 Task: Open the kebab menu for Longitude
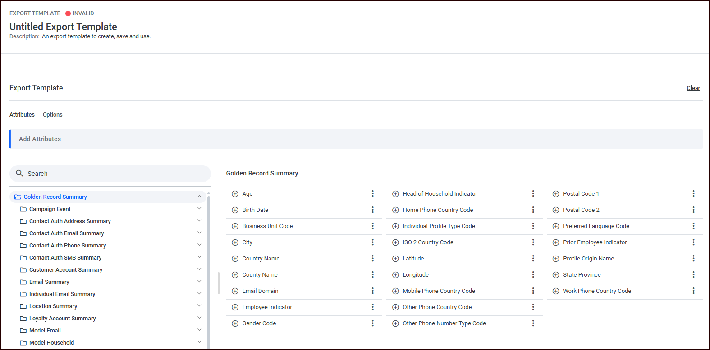pos(533,275)
